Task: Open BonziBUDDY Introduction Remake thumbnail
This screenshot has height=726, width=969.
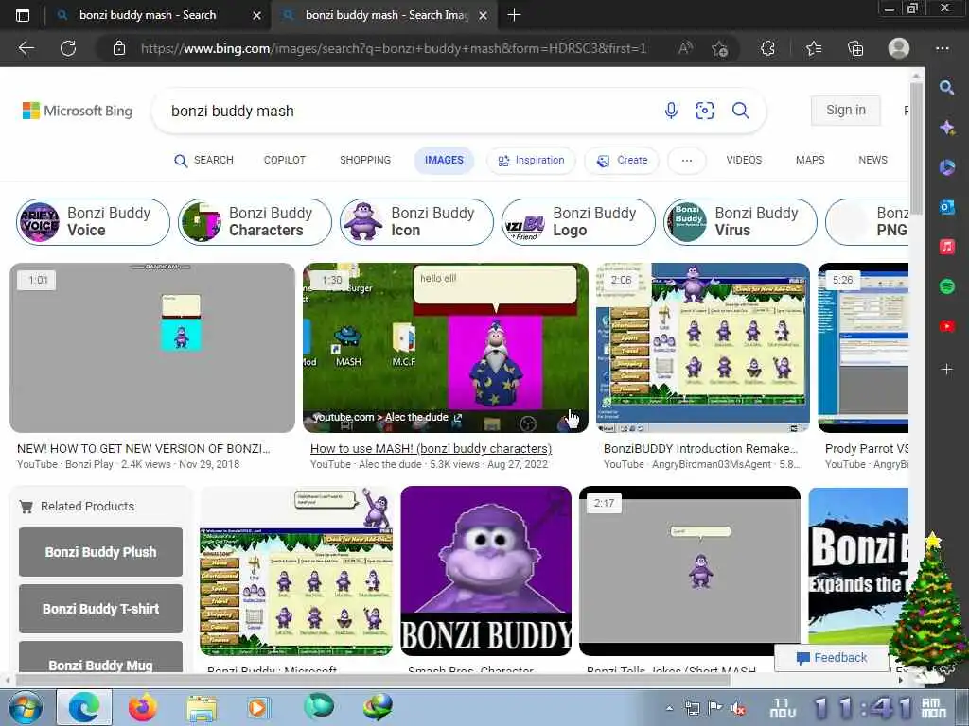Action: [x=703, y=348]
